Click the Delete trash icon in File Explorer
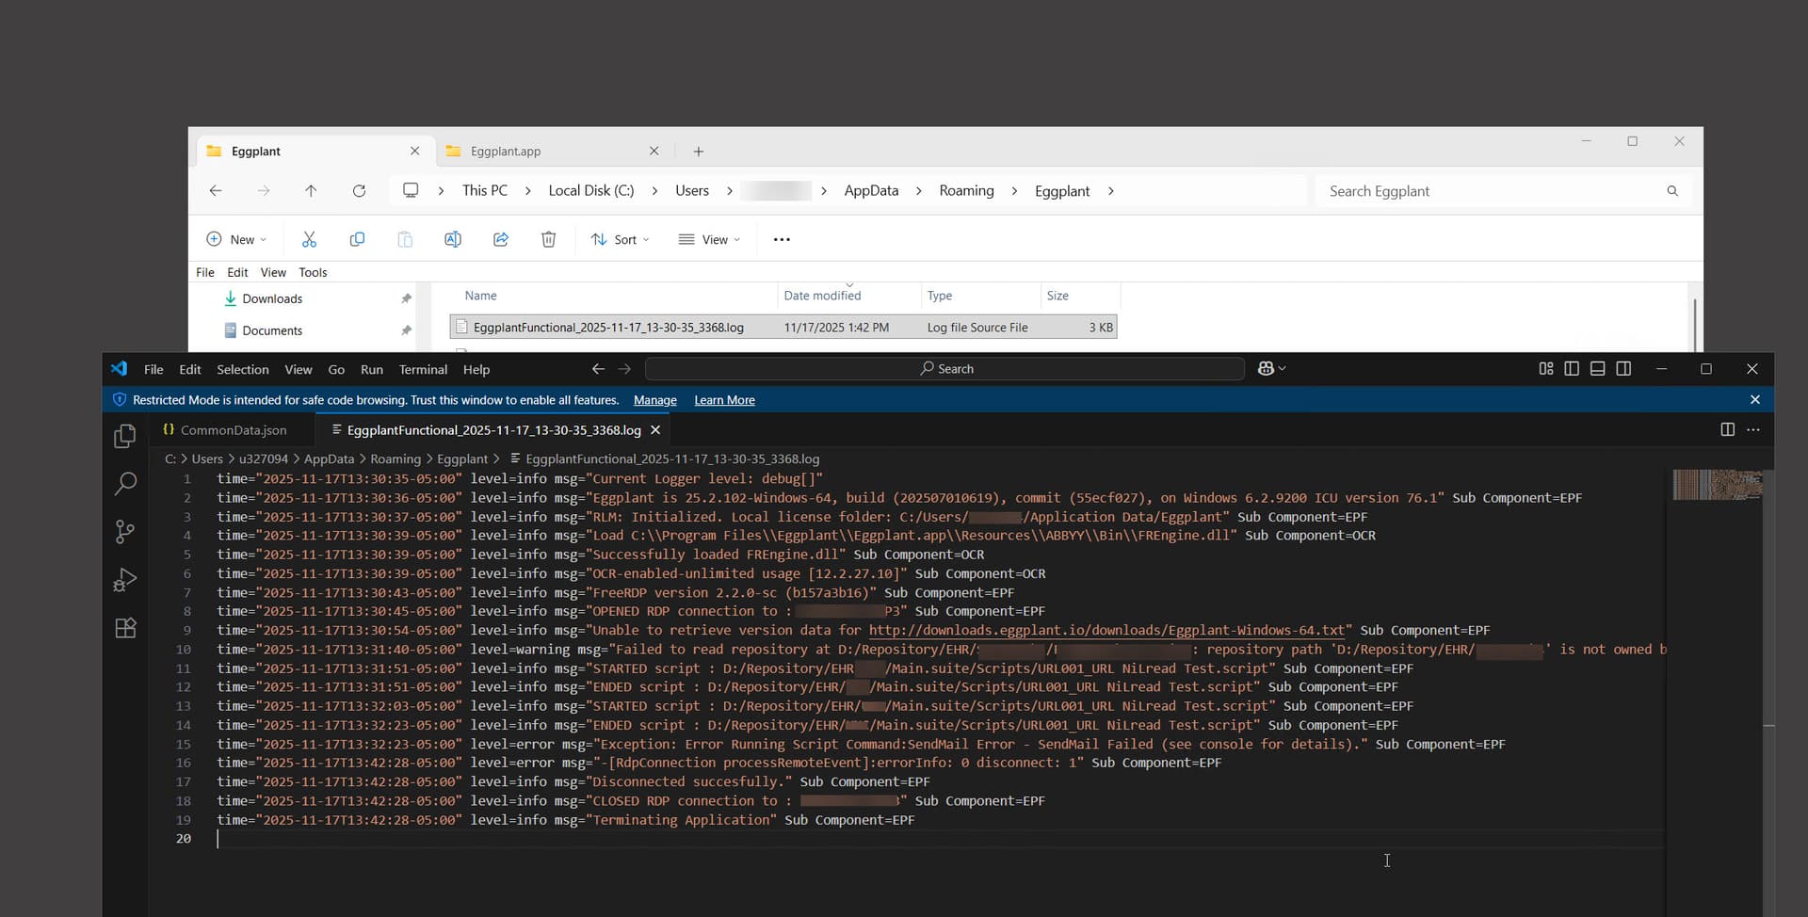The image size is (1808, 917). point(548,239)
